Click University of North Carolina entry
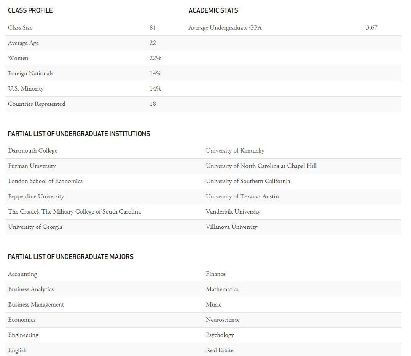 (x=261, y=166)
